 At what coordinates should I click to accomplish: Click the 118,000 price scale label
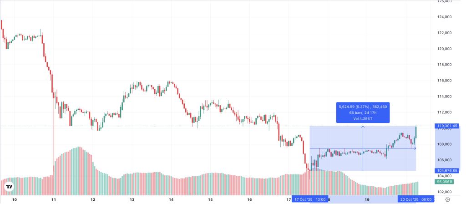[x=444, y=65]
